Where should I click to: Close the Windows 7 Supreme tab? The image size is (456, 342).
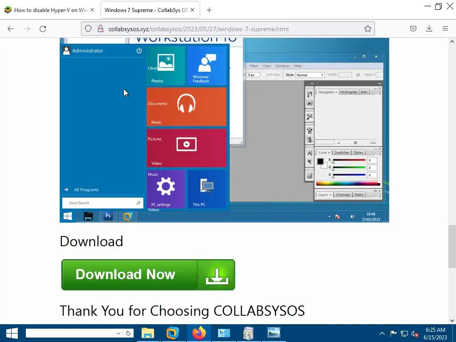(x=192, y=10)
